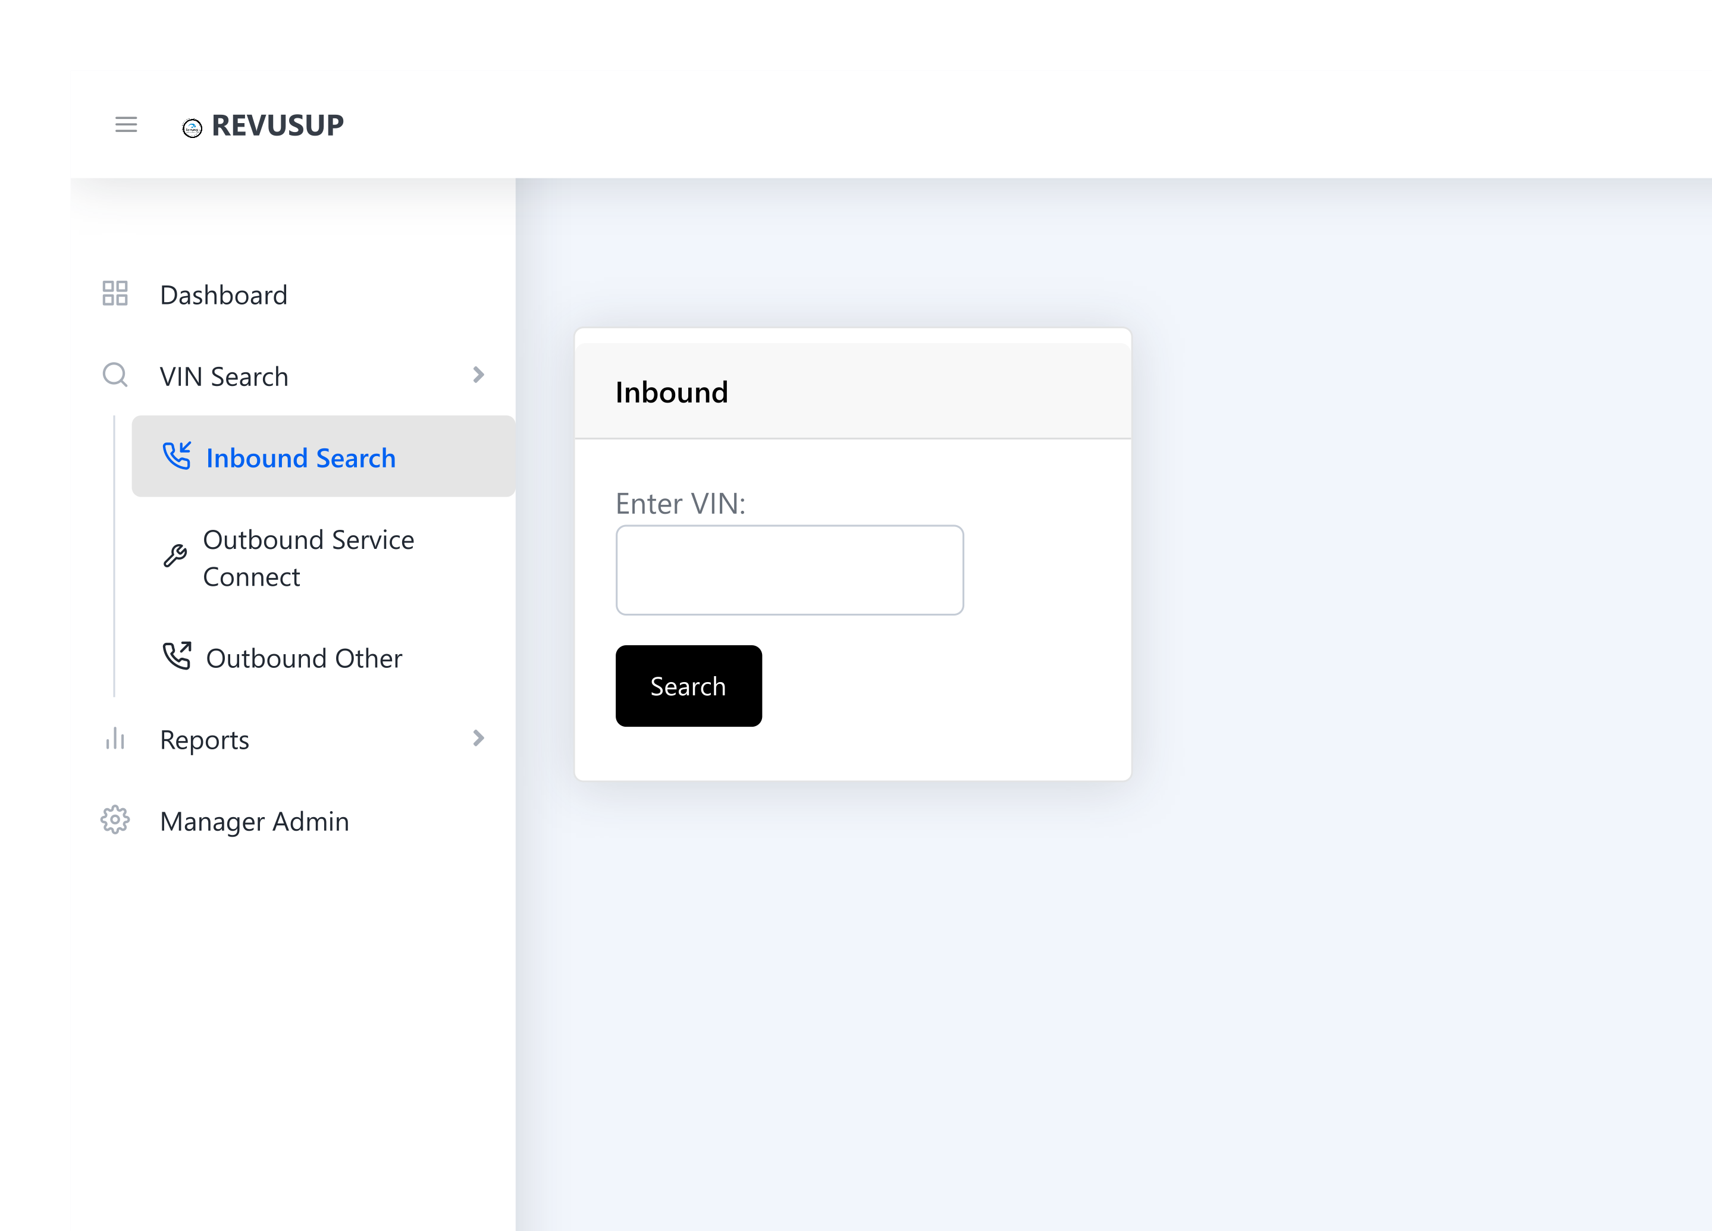The width and height of the screenshot is (1712, 1231).
Task: Go to Outbound Other
Action: coord(303,658)
